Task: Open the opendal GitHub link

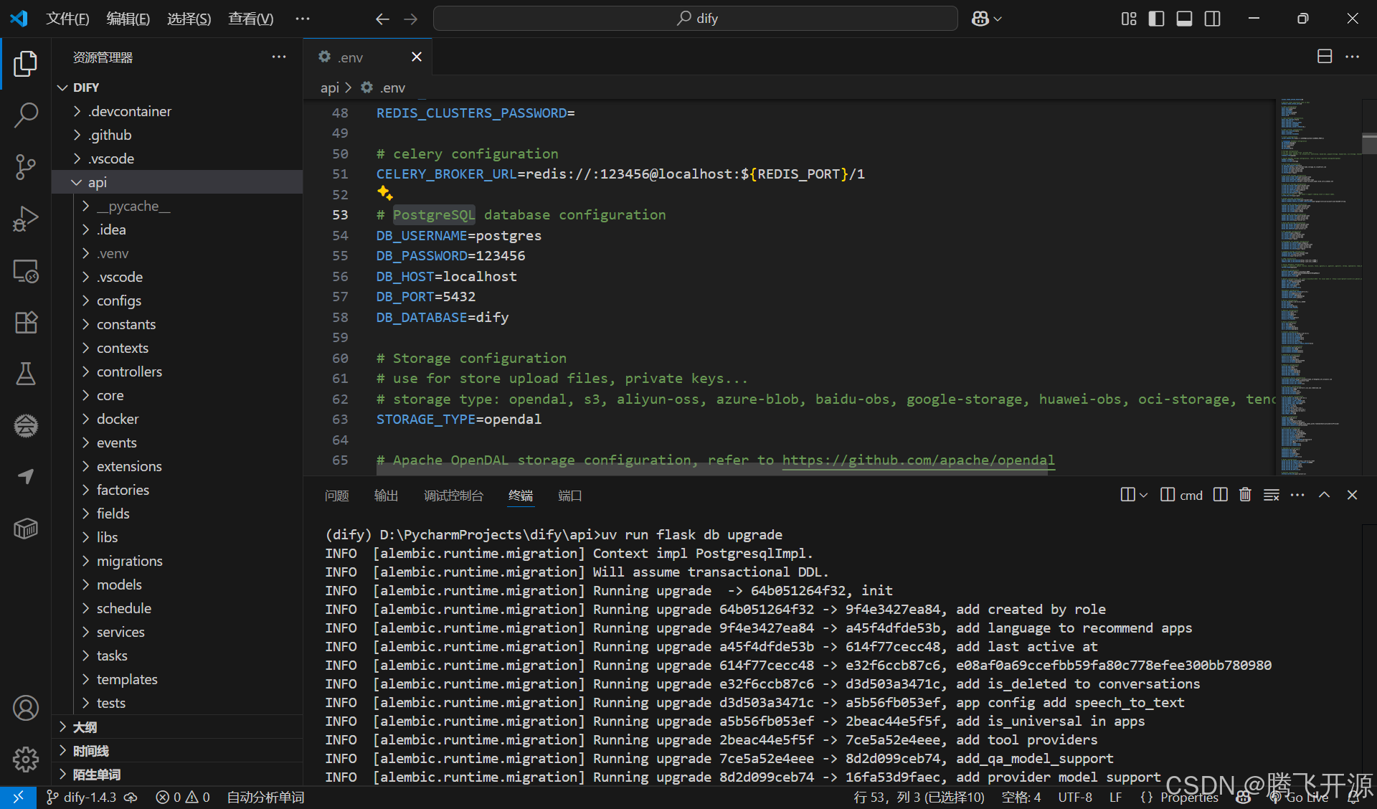Action: 918,460
